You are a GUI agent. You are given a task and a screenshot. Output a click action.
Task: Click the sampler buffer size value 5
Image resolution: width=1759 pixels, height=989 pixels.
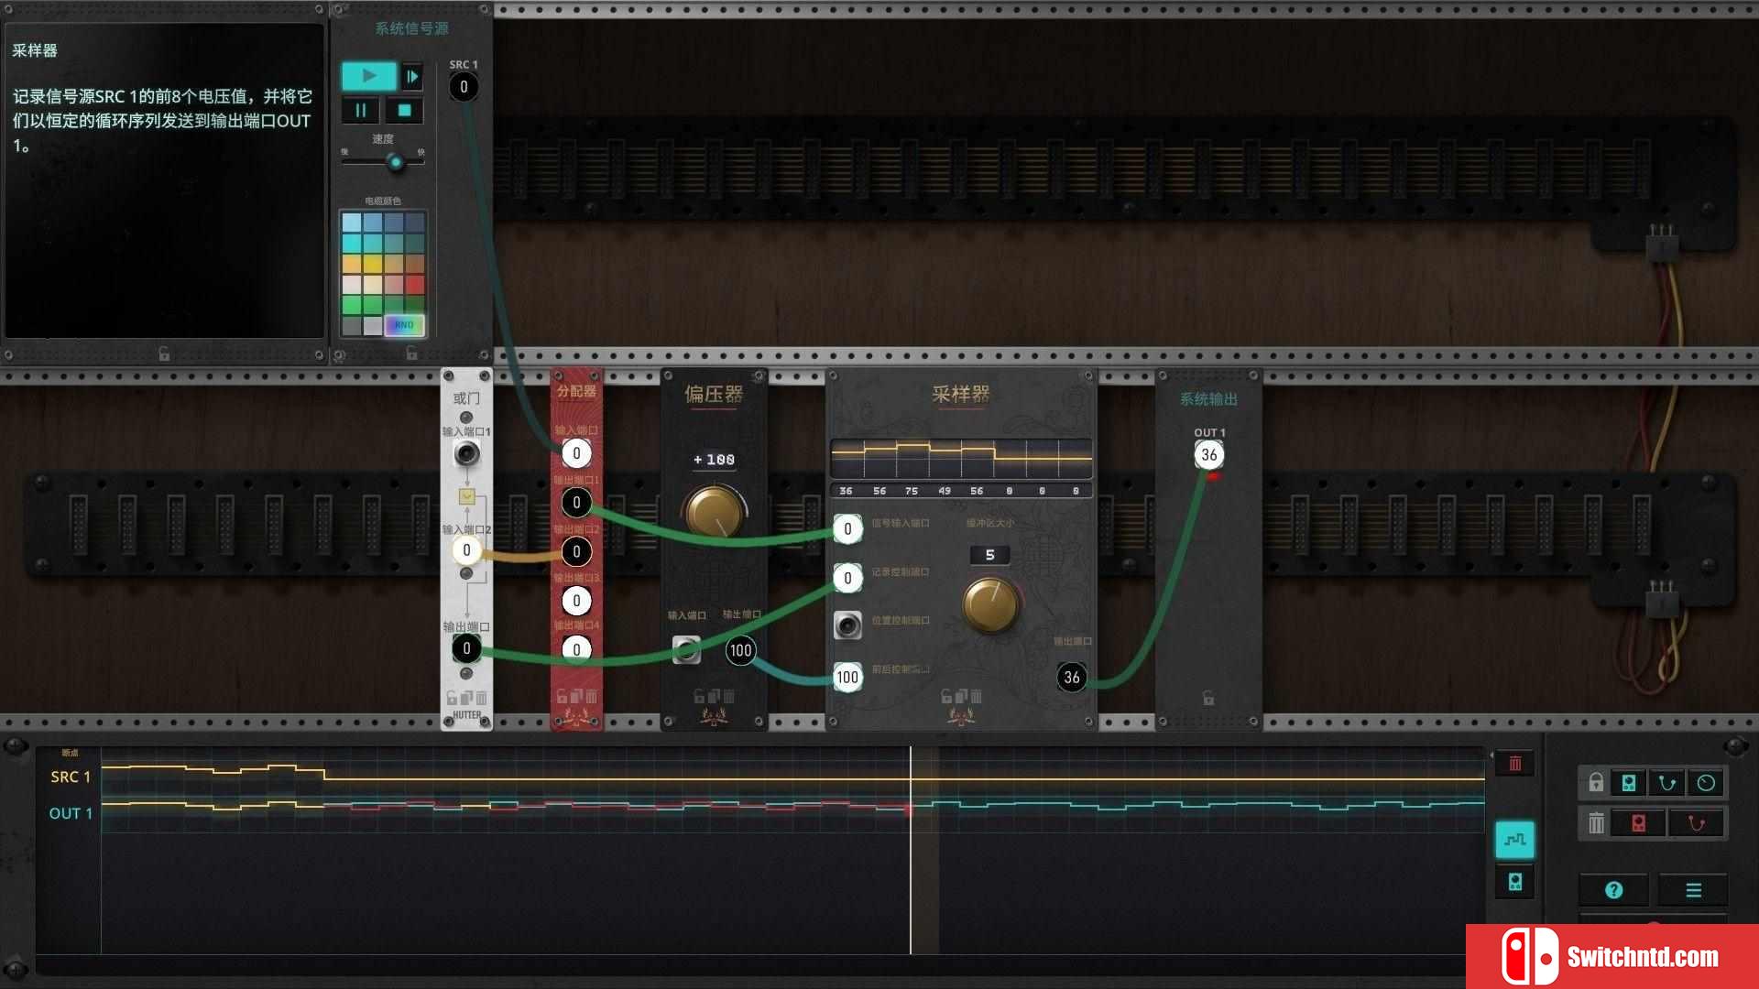(989, 555)
